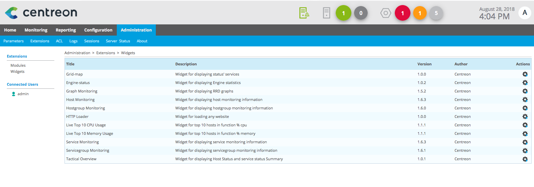Open the Configuration menu
The height and width of the screenshot is (187, 534).
pos(98,30)
